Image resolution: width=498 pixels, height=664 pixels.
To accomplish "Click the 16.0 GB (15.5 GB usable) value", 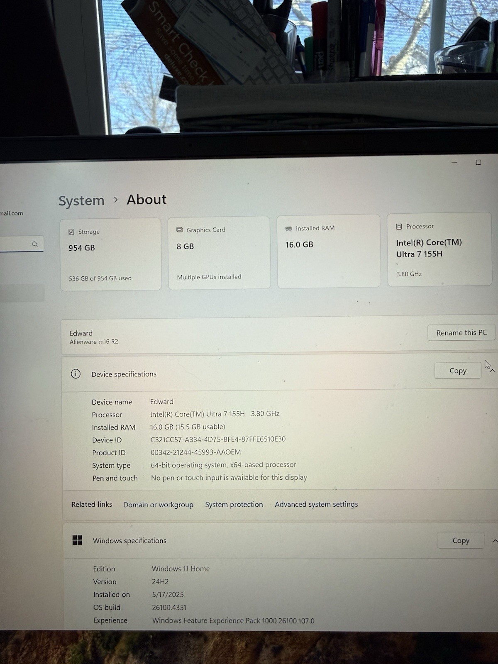I will [x=188, y=427].
